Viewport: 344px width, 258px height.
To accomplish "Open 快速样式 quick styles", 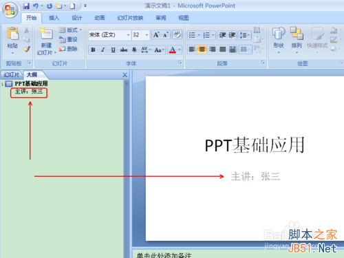I will (317, 41).
